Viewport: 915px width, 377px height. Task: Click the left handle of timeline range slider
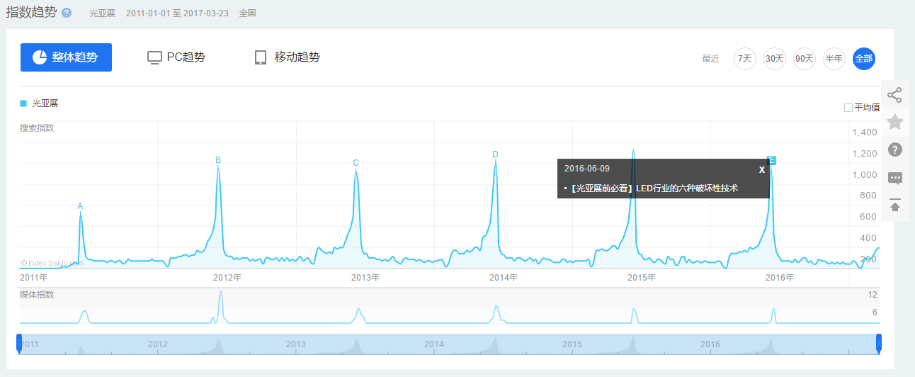pos(19,344)
